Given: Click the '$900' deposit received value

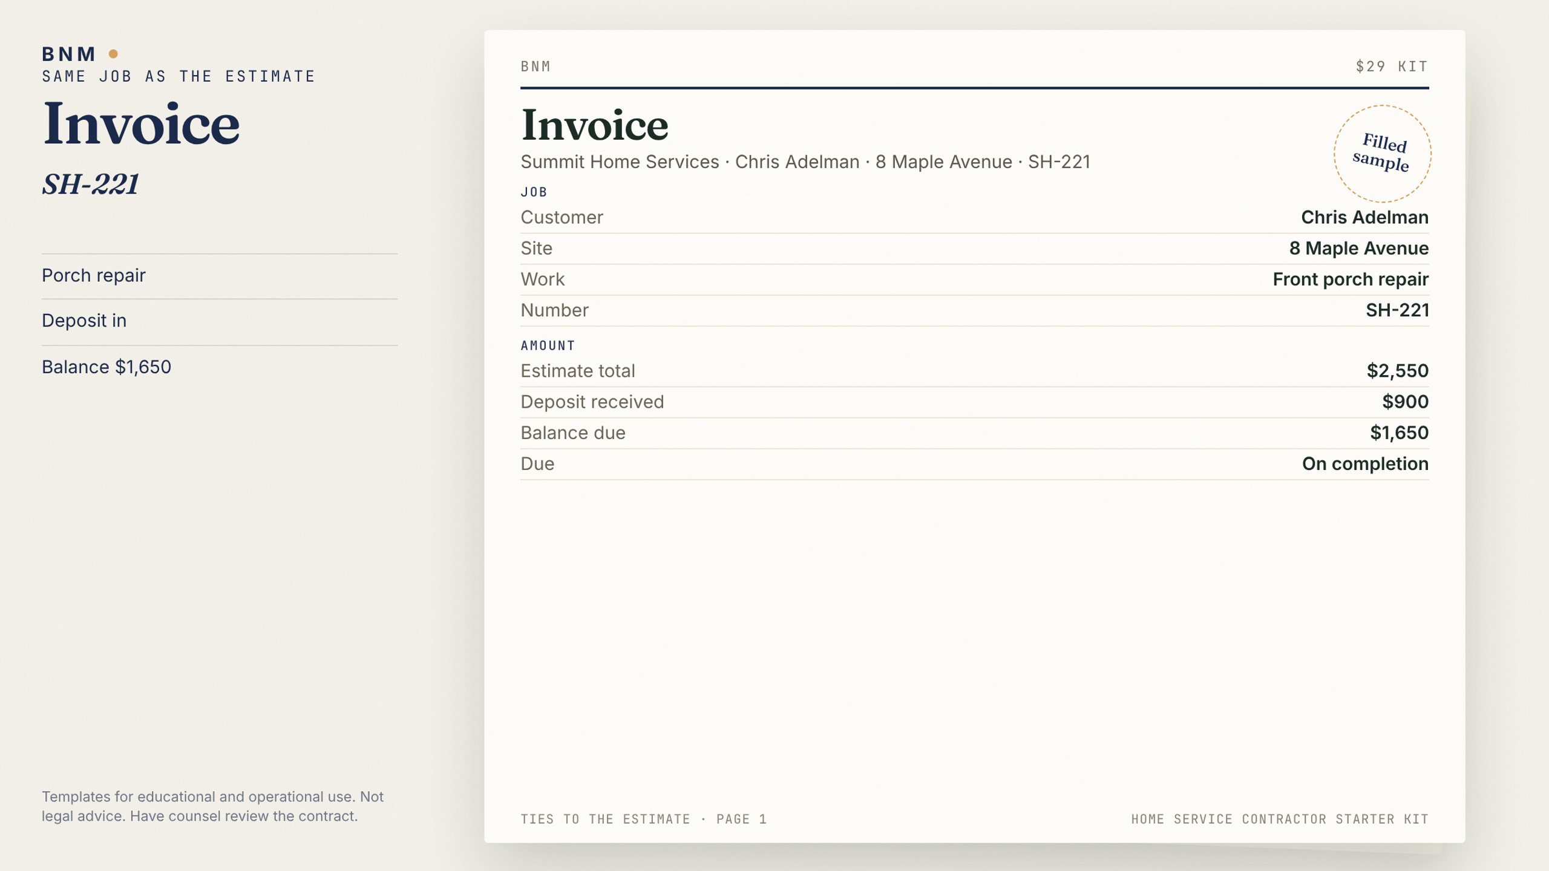Looking at the screenshot, I should 1406,402.
